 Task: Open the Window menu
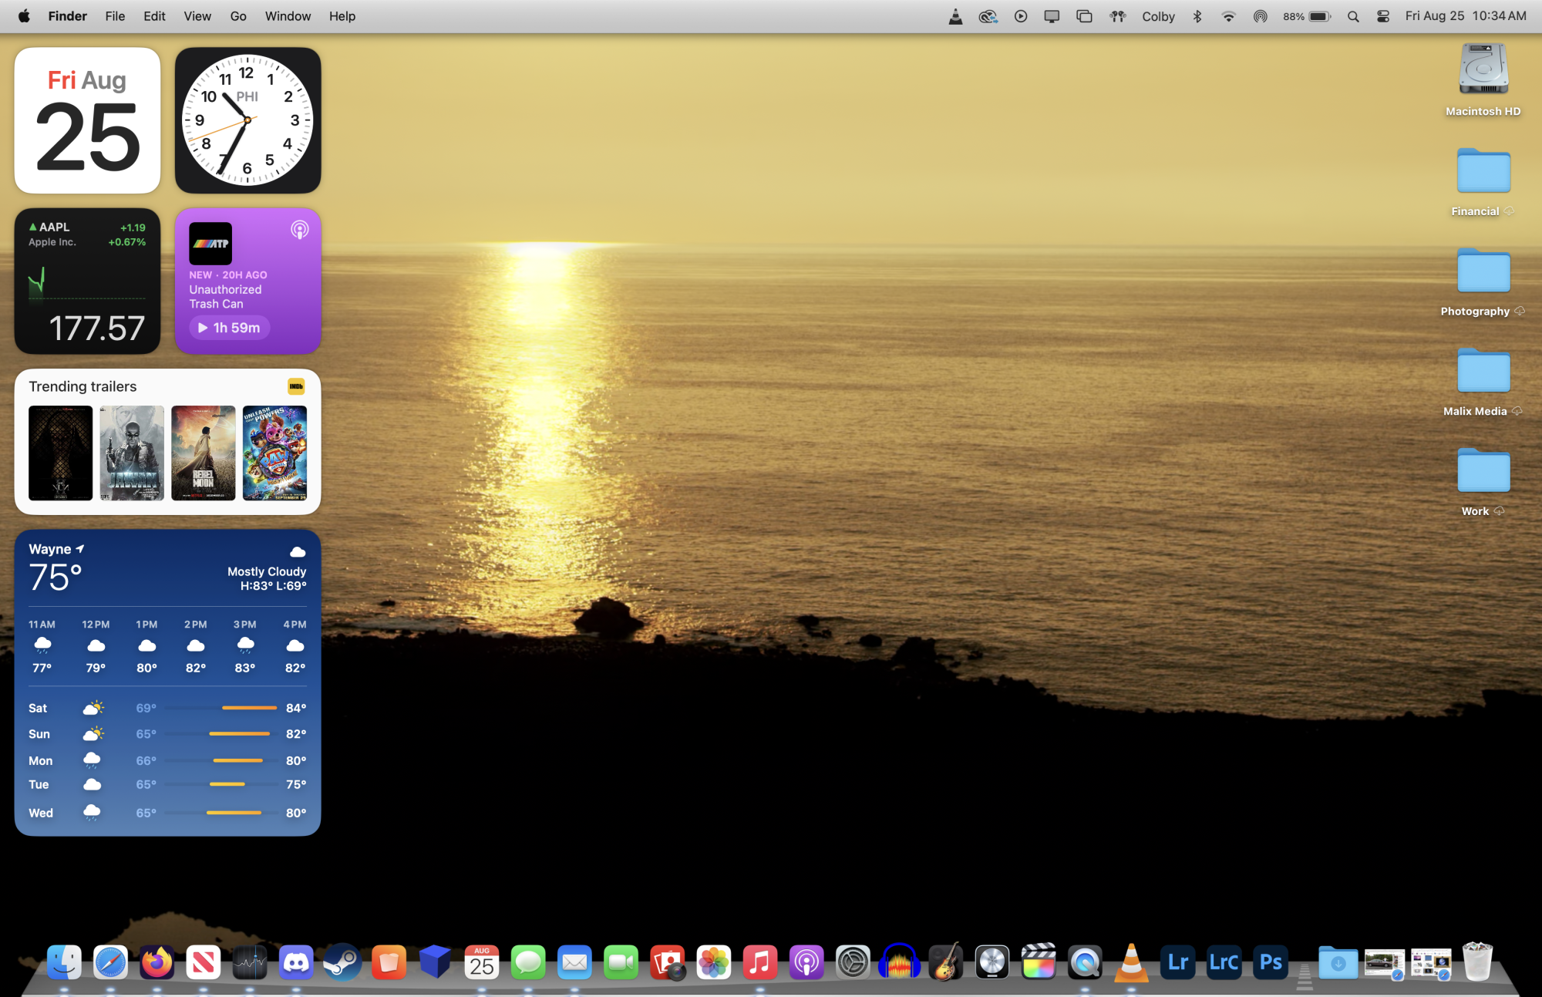[x=288, y=16]
